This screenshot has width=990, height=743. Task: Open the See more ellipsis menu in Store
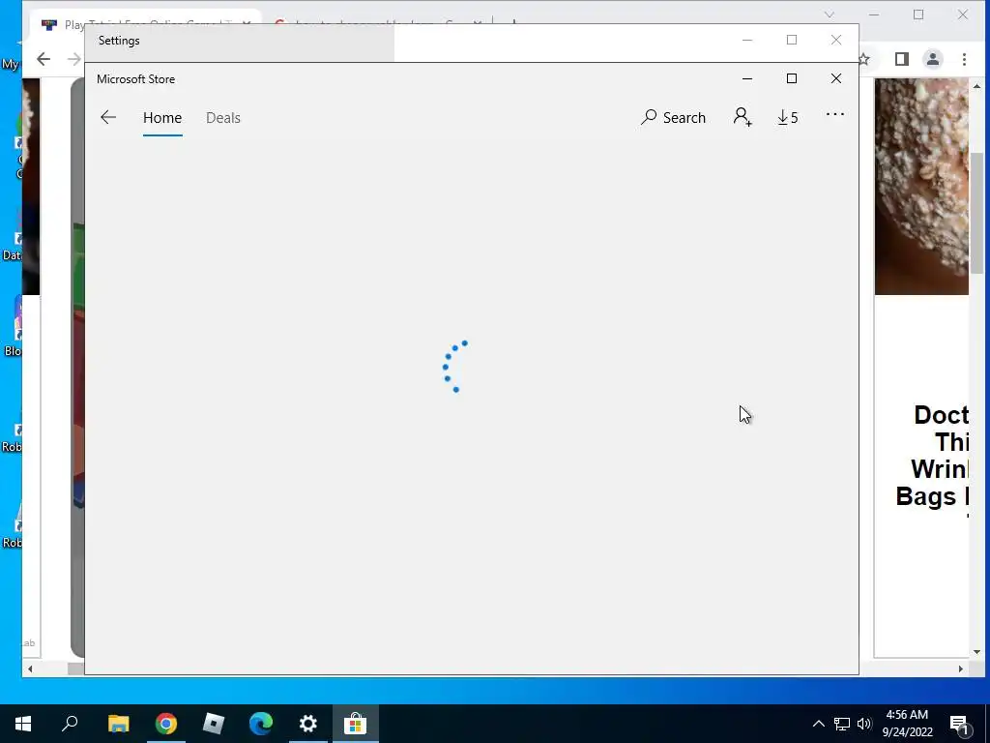[834, 114]
